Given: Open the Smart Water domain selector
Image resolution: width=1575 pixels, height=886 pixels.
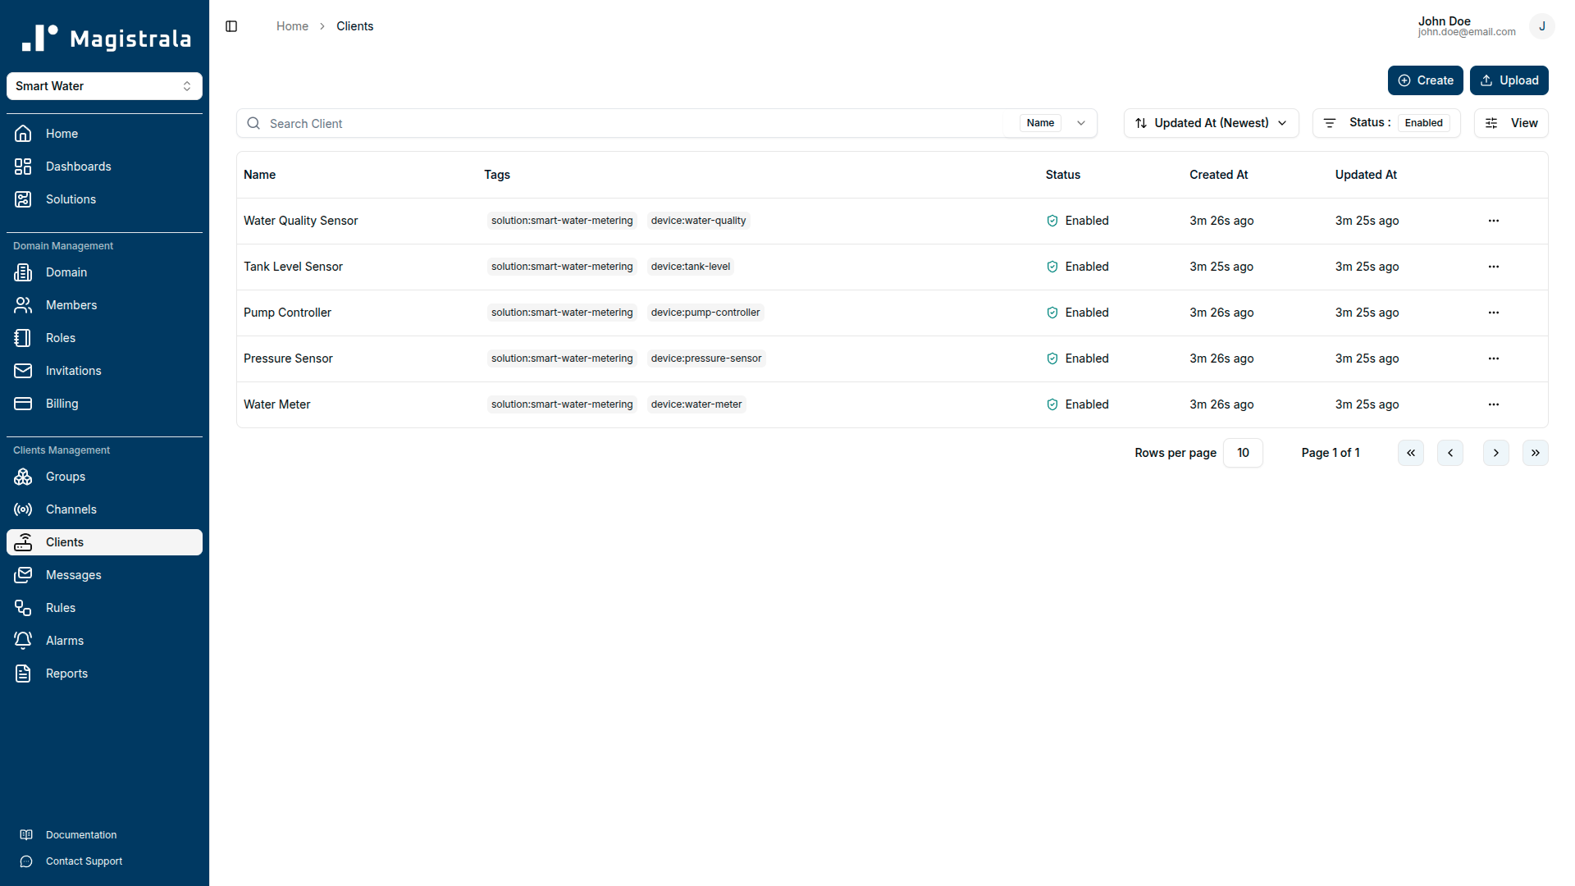Looking at the screenshot, I should click(104, 86).
